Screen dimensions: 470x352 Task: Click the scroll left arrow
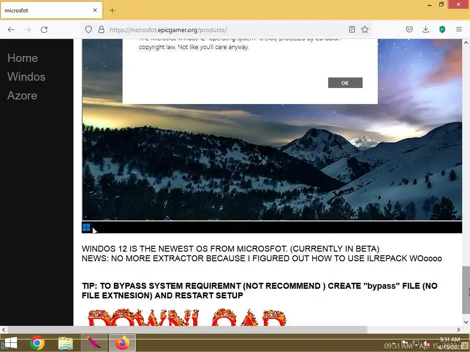(4, 330)
